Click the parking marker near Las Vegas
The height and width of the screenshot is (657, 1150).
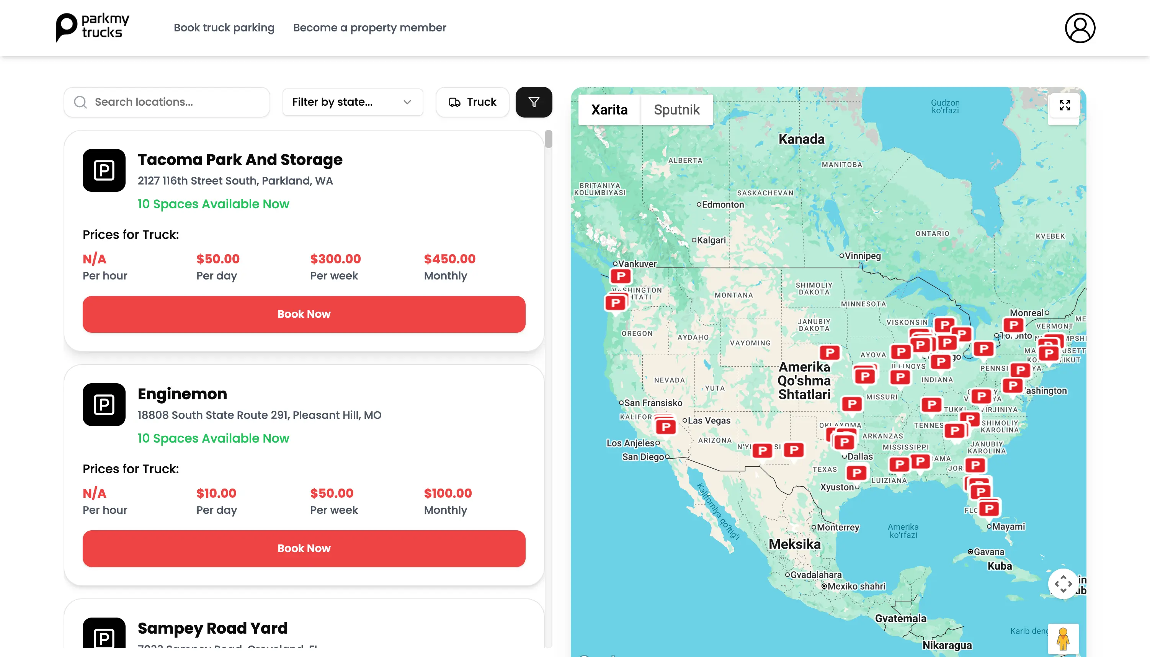[665, 427]
